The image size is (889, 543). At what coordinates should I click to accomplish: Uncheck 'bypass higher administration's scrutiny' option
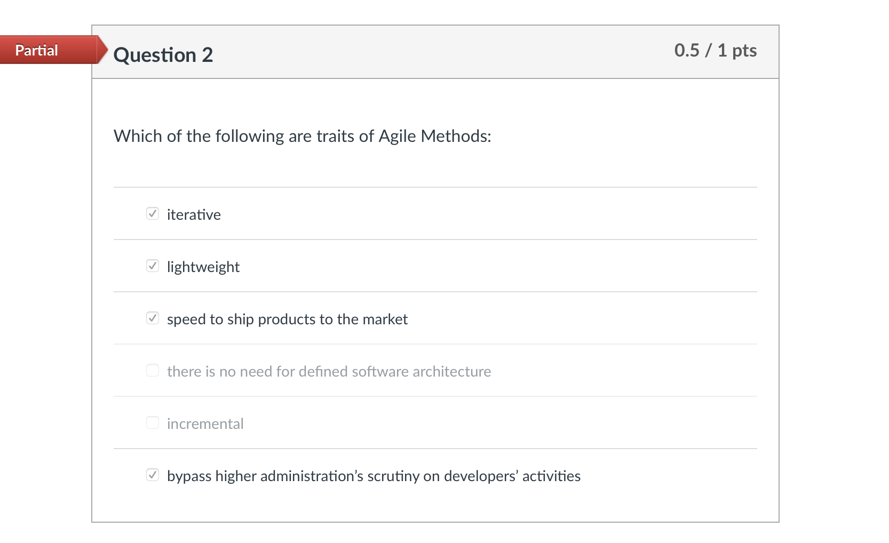(153, 475)
